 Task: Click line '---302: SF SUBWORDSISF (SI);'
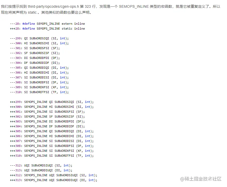35,53
